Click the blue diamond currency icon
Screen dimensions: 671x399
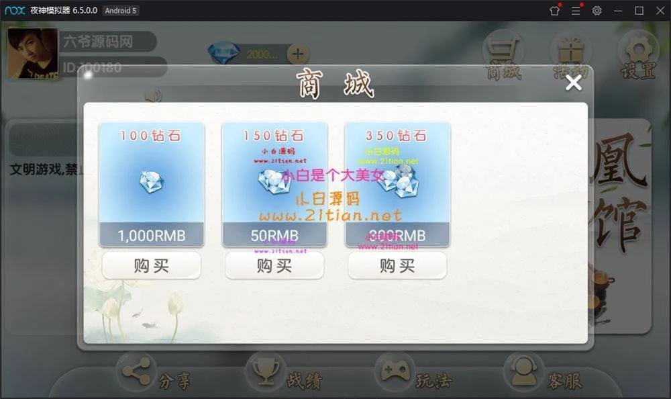pyautogui.click(x=223, y=53)
